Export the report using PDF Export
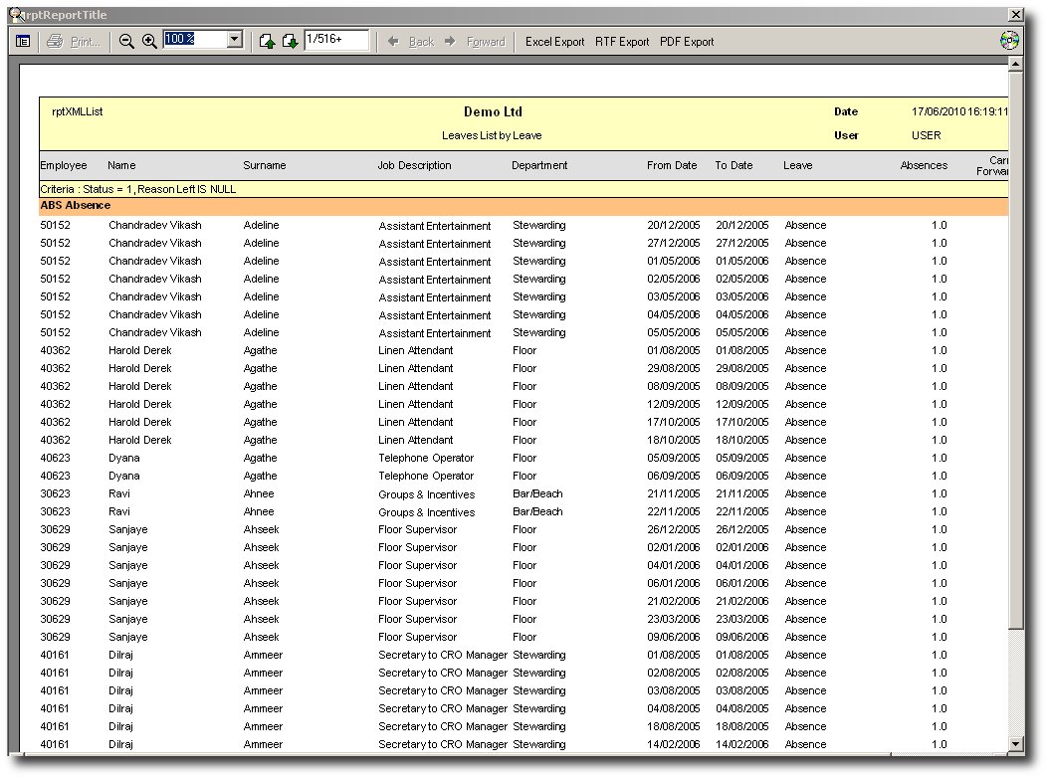1048x779 pixels. coord(687,42)
